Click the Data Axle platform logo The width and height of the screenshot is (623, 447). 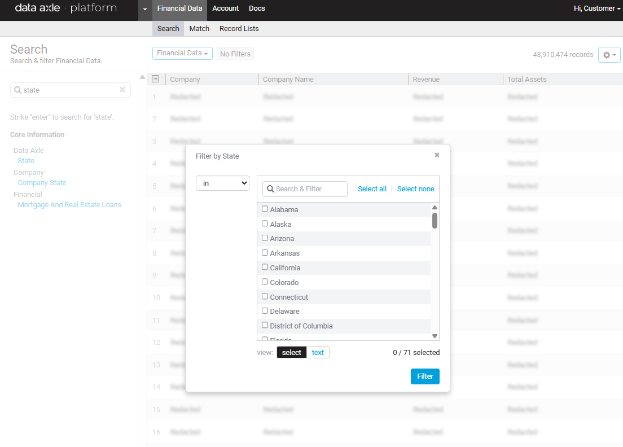(66, 8)
